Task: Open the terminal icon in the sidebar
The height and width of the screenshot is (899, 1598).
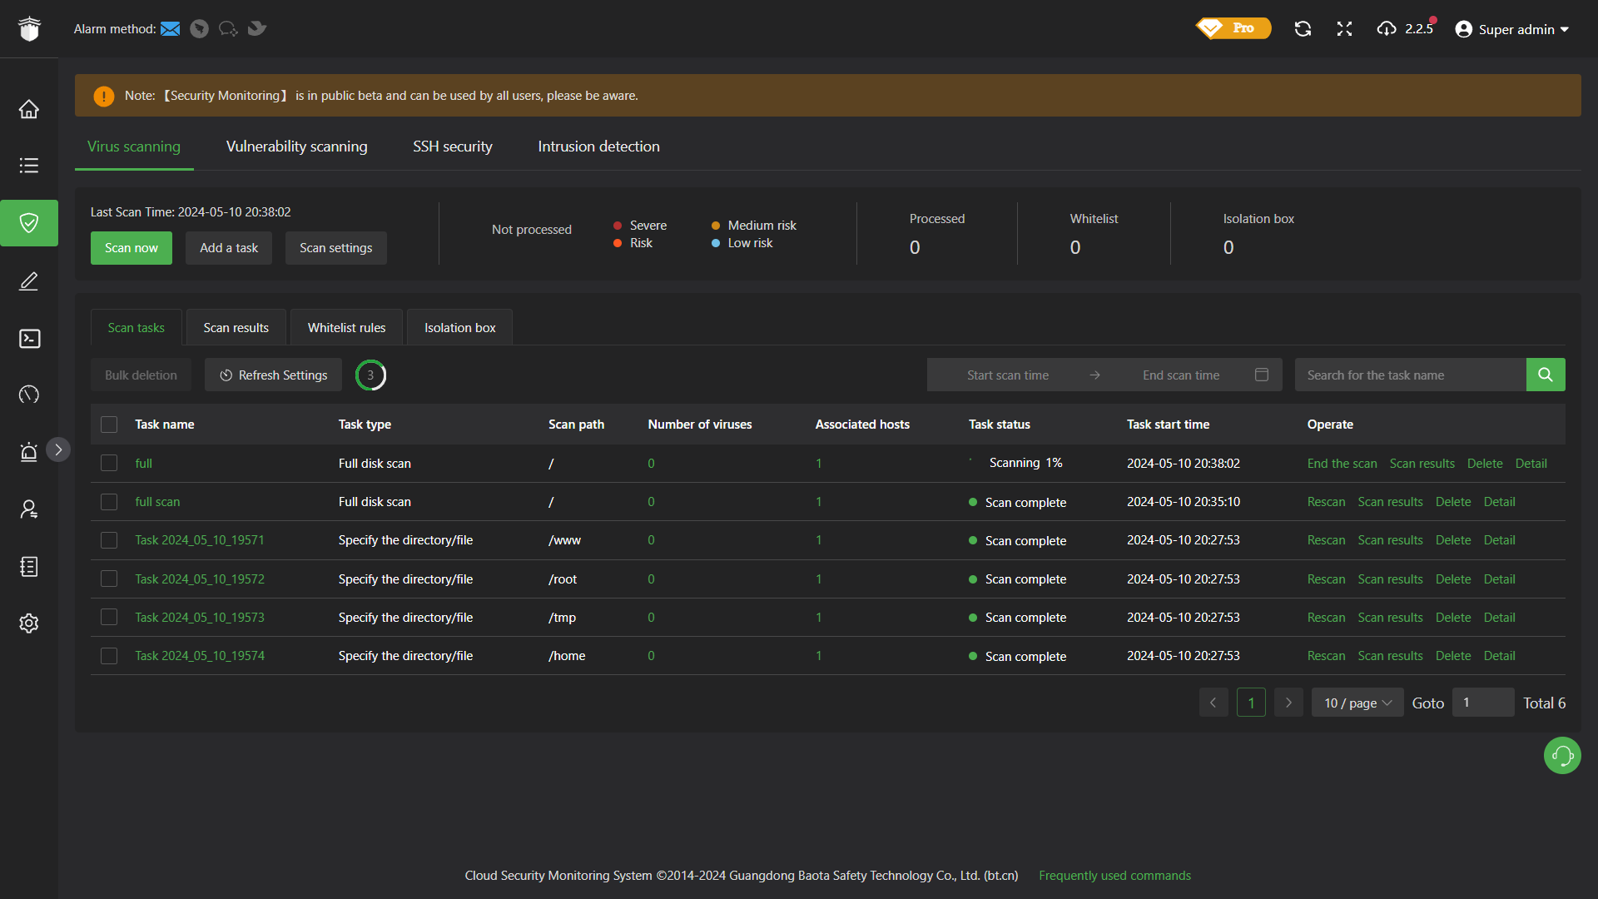Action: pyautogui.click(x=29, y=338)
